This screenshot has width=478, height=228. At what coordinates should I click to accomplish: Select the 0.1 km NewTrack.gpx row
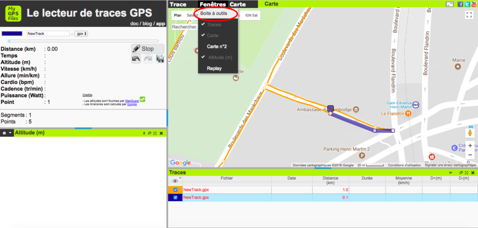tap(323, 197)
